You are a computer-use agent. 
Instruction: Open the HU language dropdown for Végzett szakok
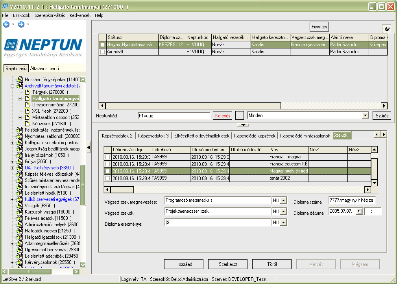coord(284,212)
